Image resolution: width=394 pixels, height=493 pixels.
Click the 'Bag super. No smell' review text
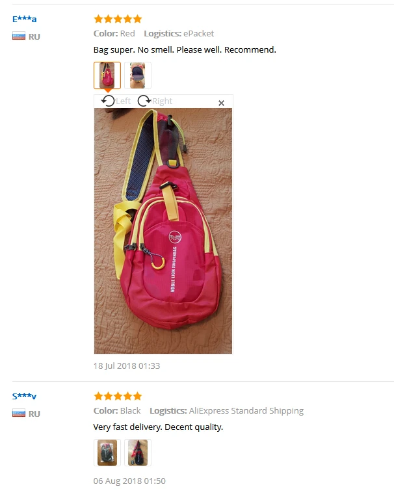tap(185, 50)
